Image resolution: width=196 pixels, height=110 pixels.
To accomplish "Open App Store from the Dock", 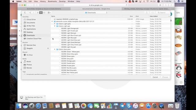I will tap(148, 106).
